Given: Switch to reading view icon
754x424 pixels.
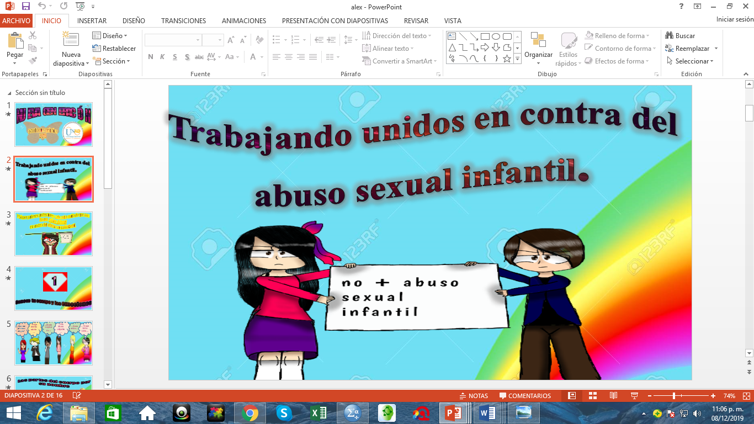Looking at the screenshot, I should click(613, 396).
